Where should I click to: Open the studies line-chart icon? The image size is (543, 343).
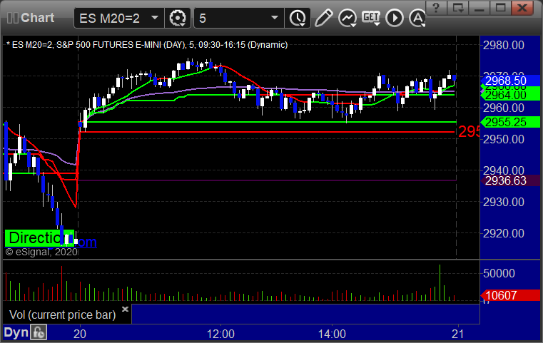(347, 18)
